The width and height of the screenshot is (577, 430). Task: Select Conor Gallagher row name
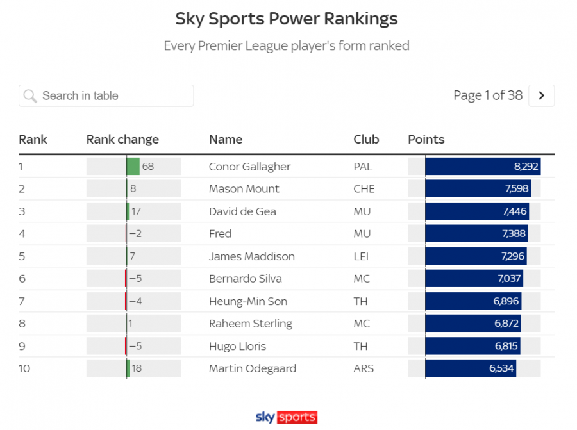(x=249, y=167)
